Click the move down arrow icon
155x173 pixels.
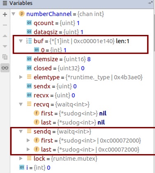pos(5,46)
